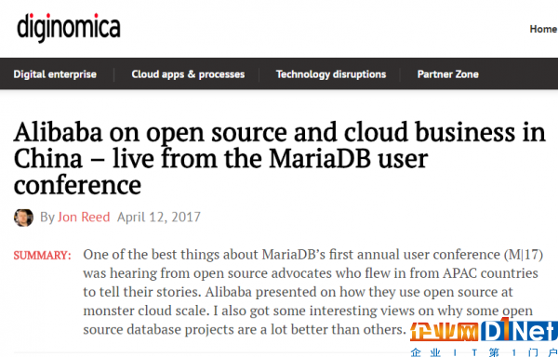Click the By text before the author name
The image size is (558, 357).
tap(47, 218)
